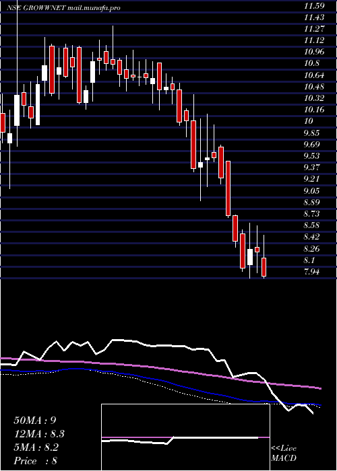Click the <<Live MACD label
Viewport: 337px width, 471px height.
click(284, 454)
